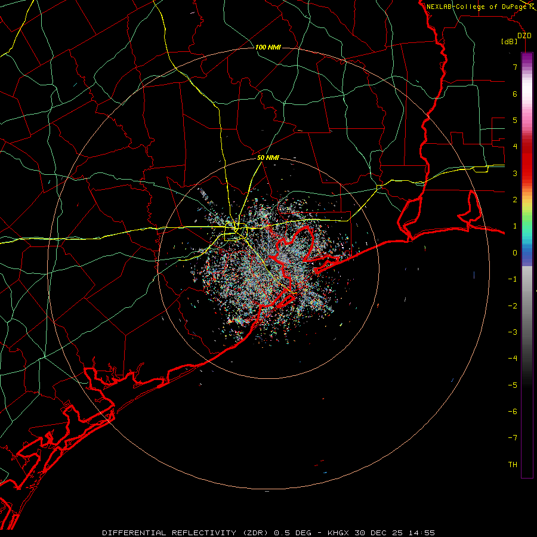Viewport: 537px width, 537px height.
Task: Click the 2 value on color scale
Action: click(515, 200)
